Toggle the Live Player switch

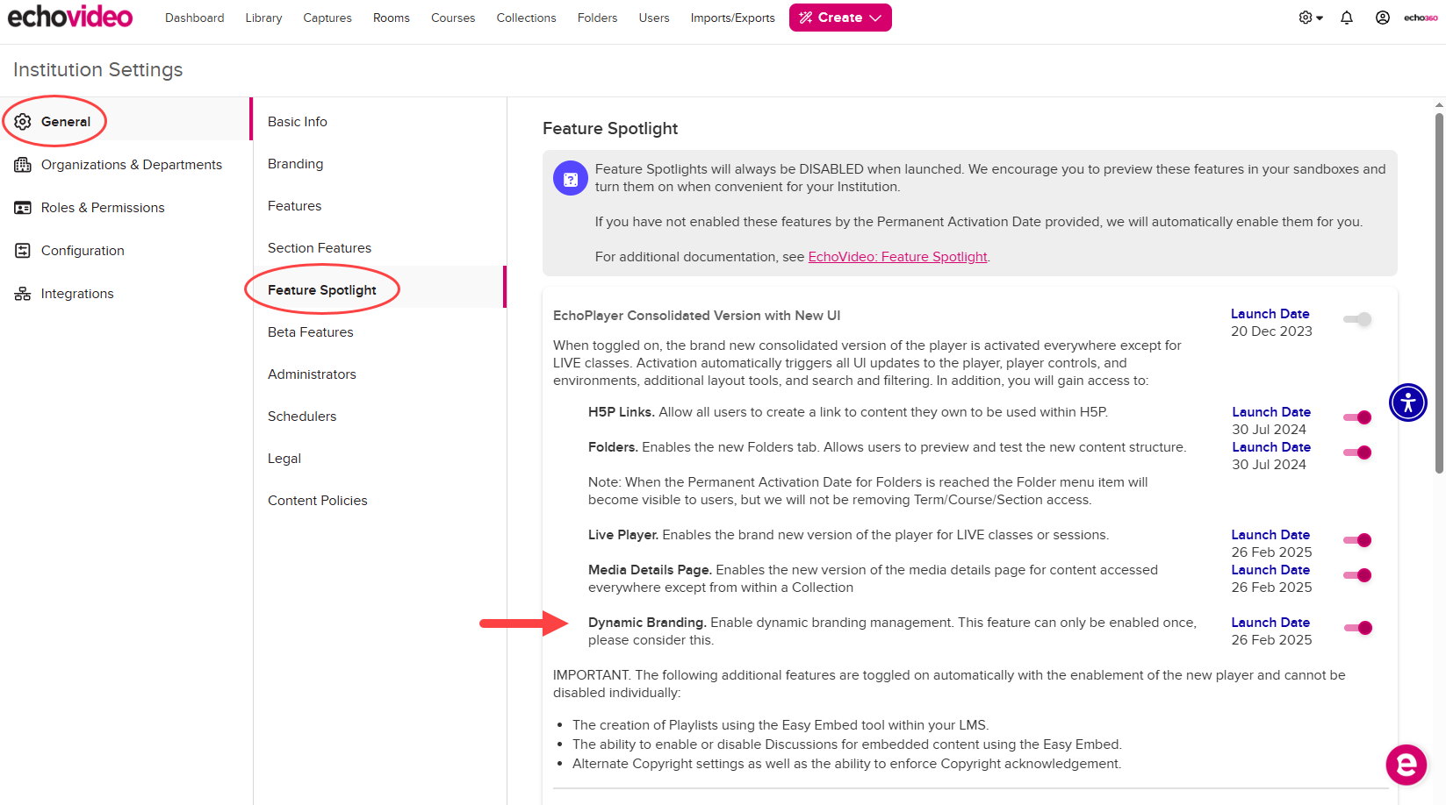click(x=1357, y=540)
